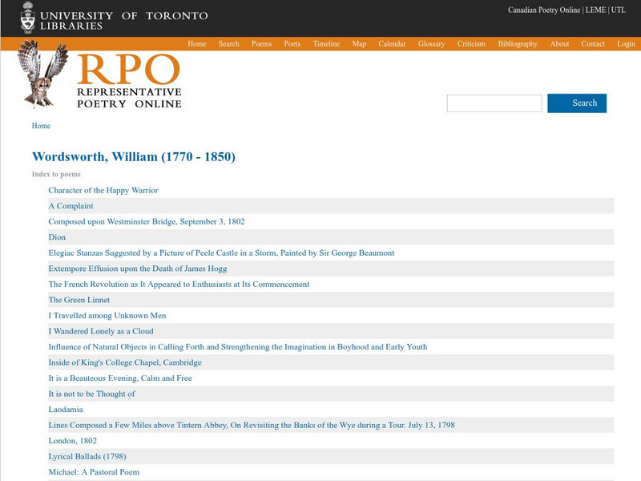Viewport: 641px width, 481px height.
Task: Open the poem Dion
Action: [57, 237]
